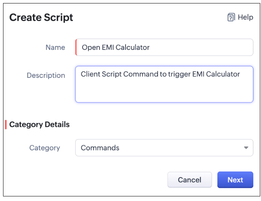The width and height of the screenshot is (261, 201).
Task: Select the Category Details section heading
Action: point(39,124)
